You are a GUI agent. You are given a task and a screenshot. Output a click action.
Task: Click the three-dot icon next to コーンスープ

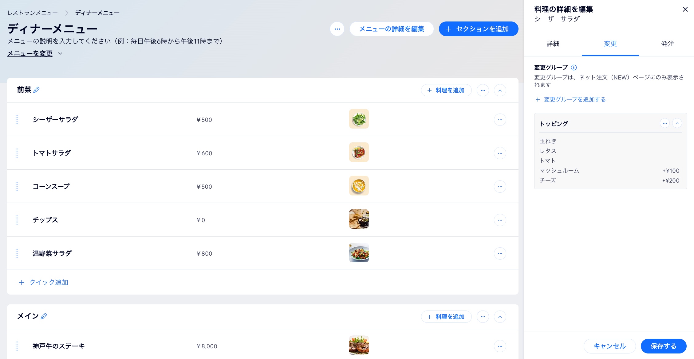coord(500,186)
